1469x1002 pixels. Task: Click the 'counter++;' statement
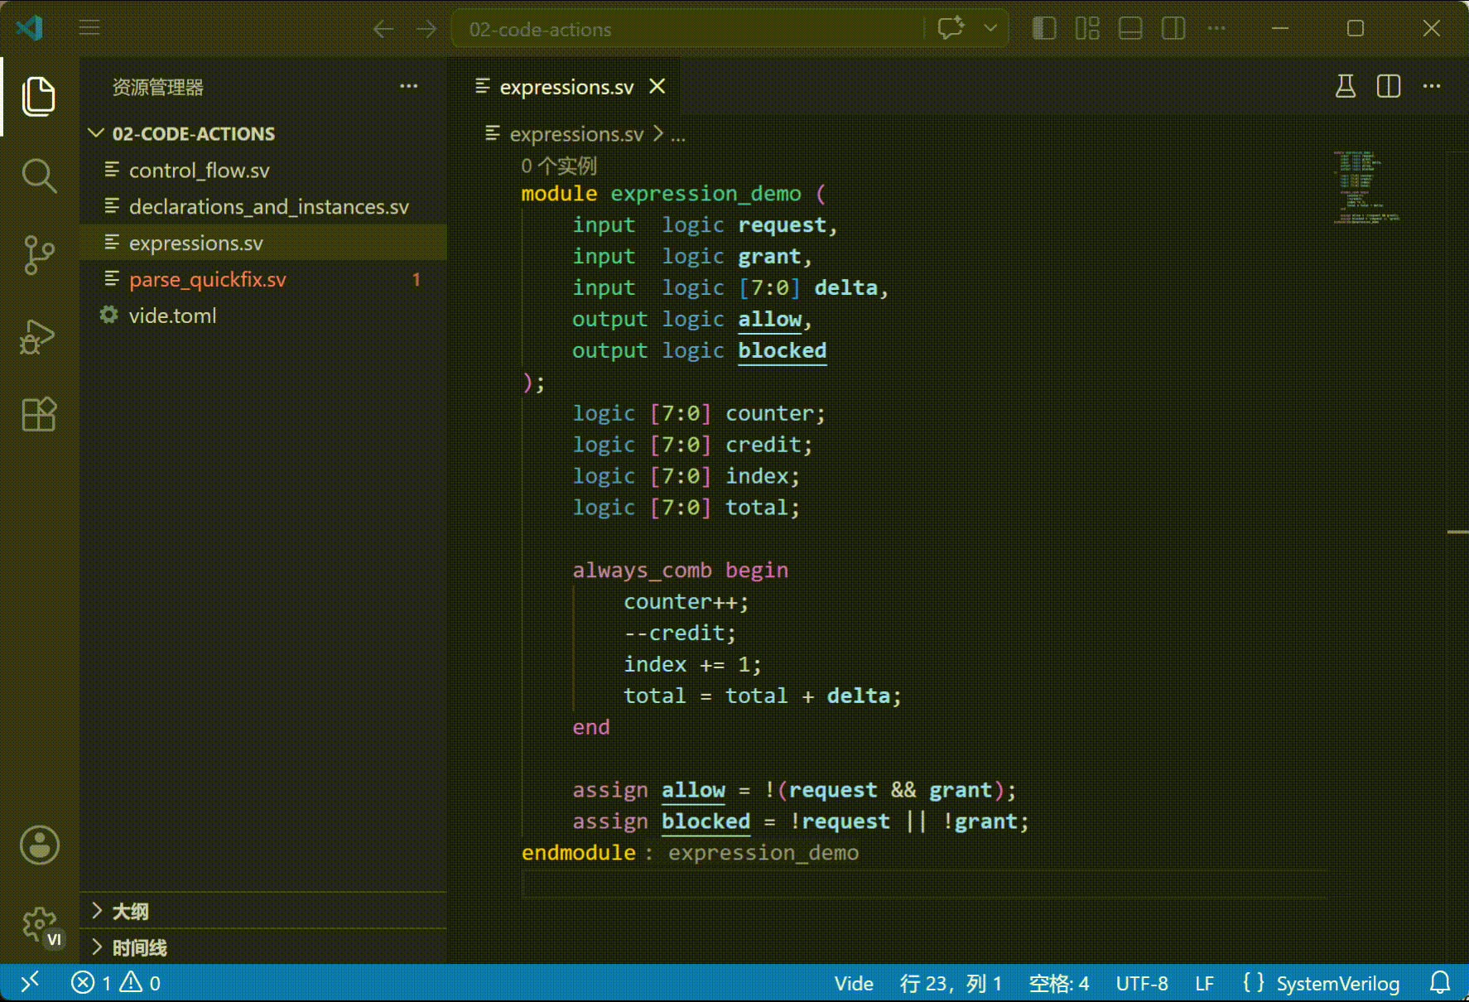pos(686,602)
